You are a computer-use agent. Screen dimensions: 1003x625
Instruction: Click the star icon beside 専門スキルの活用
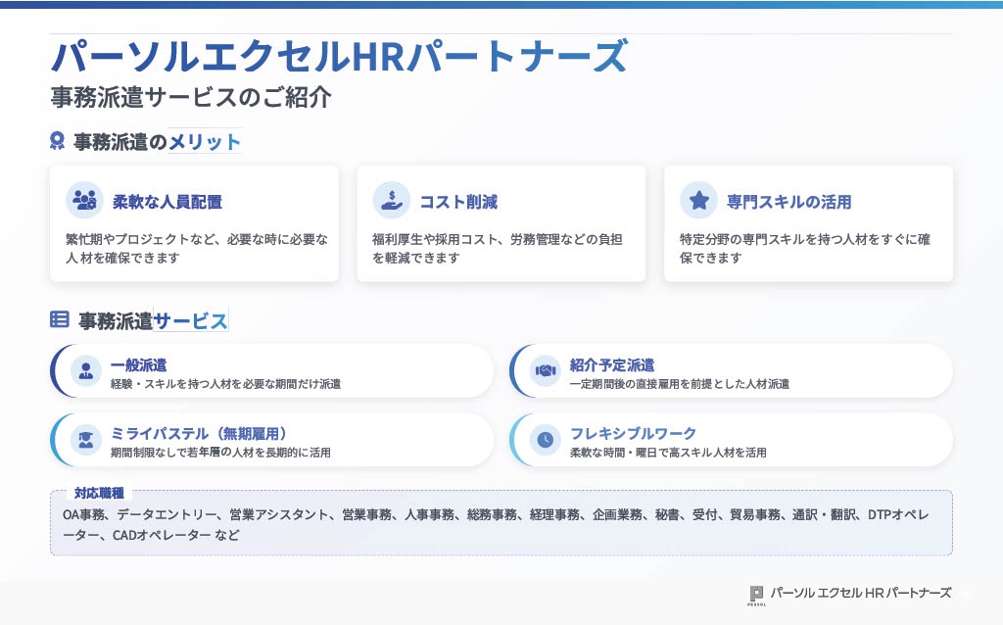coord(698,200)
